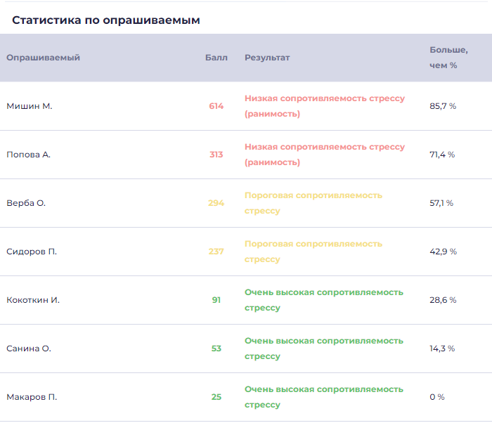Open respondent Макаров П.

[32, 397]
